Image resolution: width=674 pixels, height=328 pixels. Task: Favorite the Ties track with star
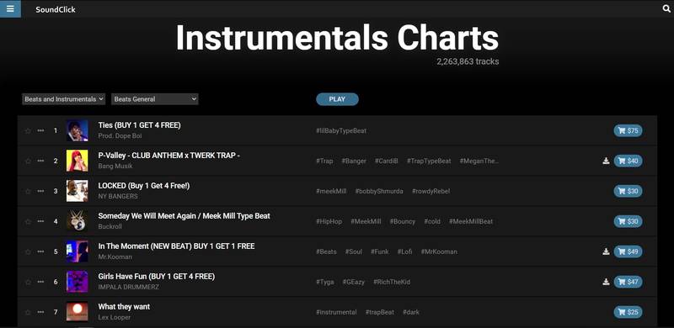click(28, 130)
